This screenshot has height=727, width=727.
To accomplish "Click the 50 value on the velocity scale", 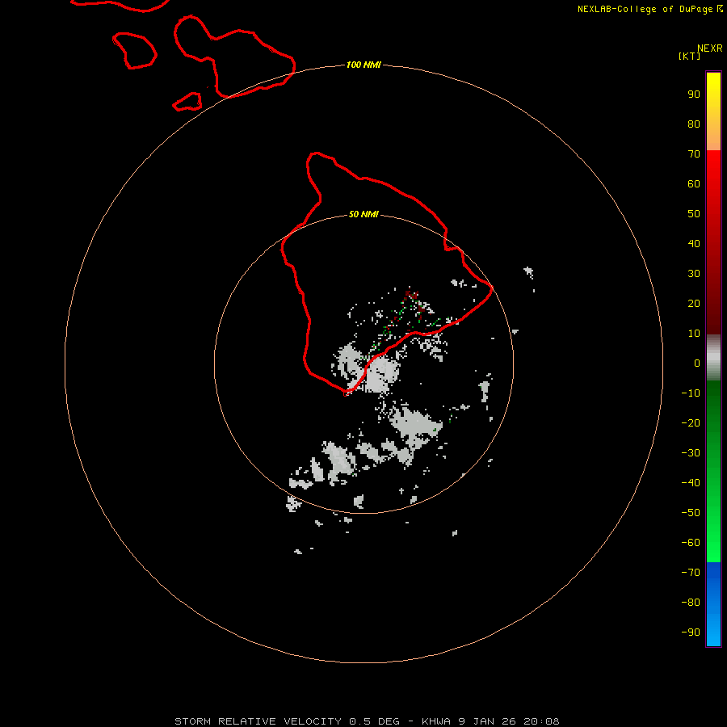I will click(x=694, y=214).
